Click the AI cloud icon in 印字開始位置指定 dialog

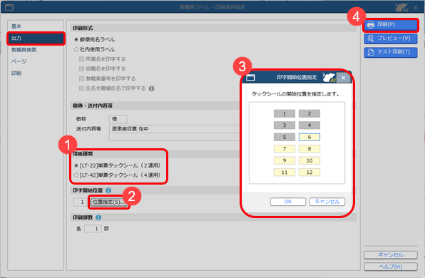pos(329,78)
